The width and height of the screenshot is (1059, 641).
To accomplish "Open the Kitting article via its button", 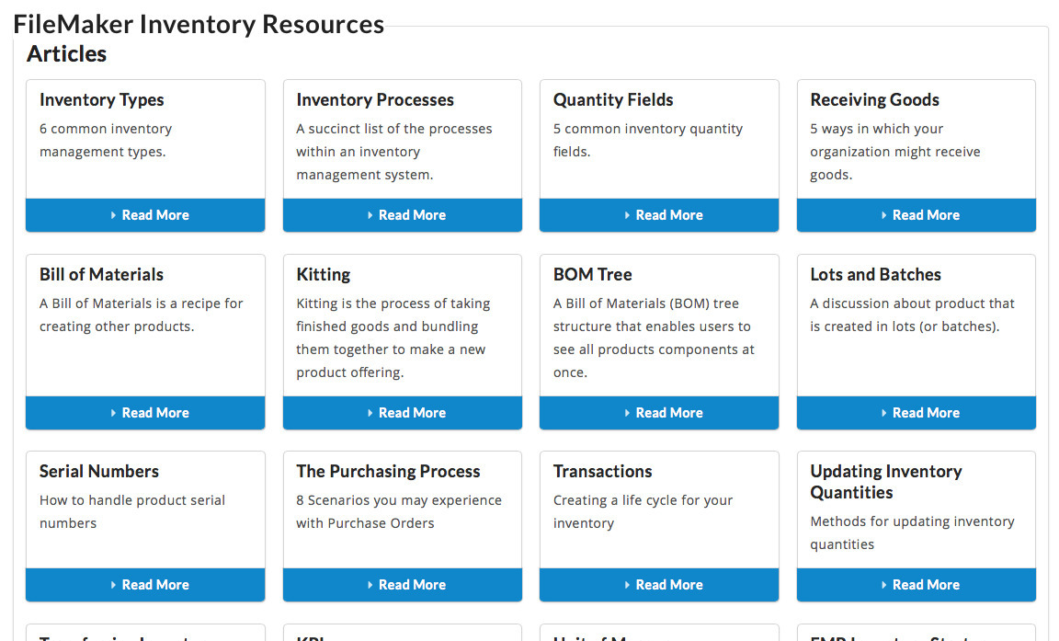I will (x=402, y=412).
